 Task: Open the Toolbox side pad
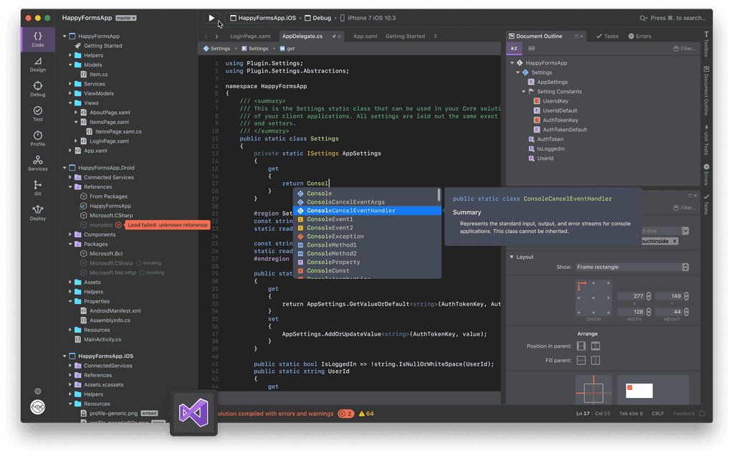(706, 43)
